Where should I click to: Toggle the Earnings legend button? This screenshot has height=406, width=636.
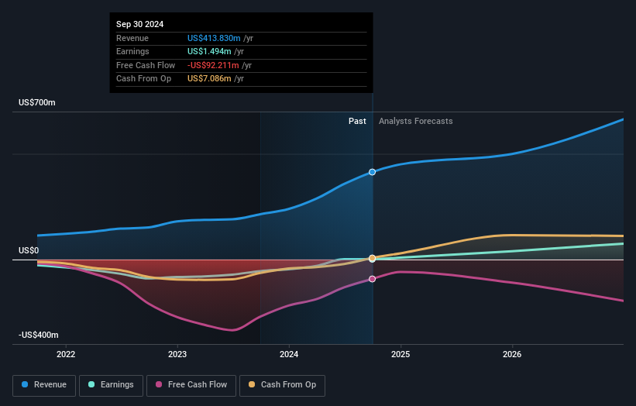click(x=111, y=385)
